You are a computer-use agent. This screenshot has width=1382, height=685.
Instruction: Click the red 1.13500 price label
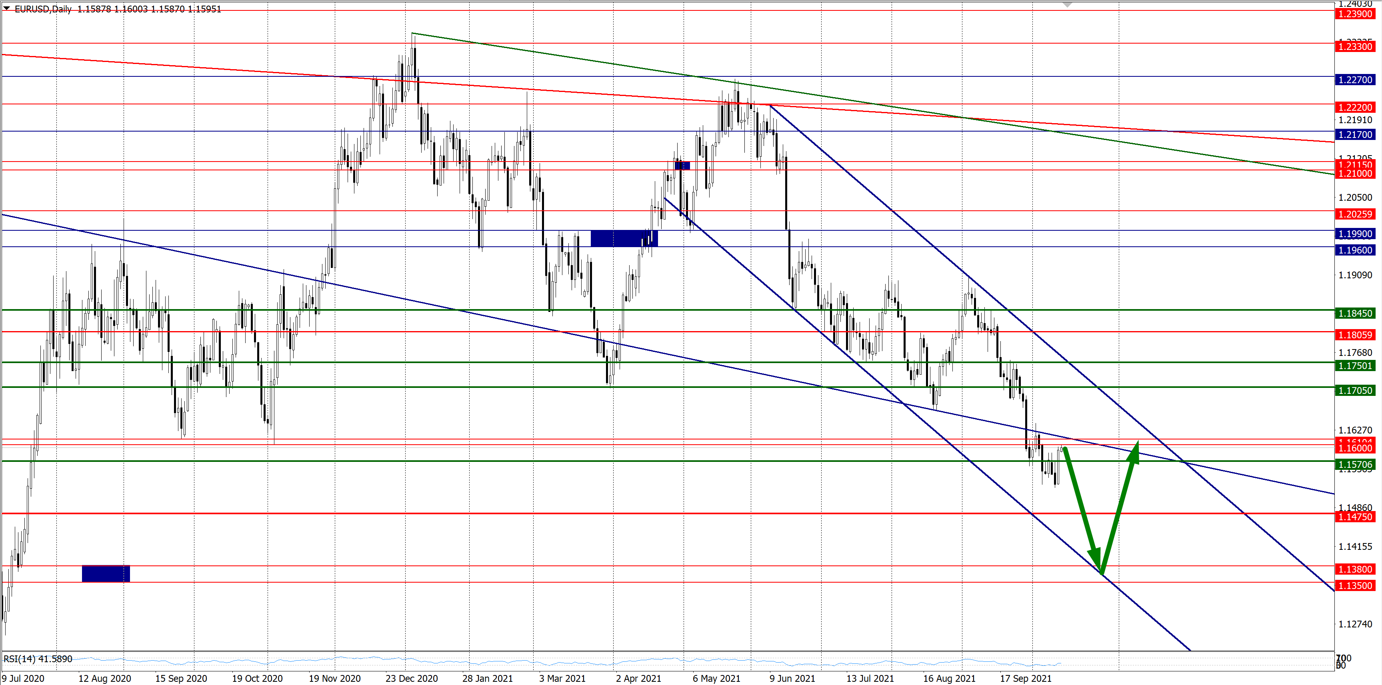(x=1355, y=586)
